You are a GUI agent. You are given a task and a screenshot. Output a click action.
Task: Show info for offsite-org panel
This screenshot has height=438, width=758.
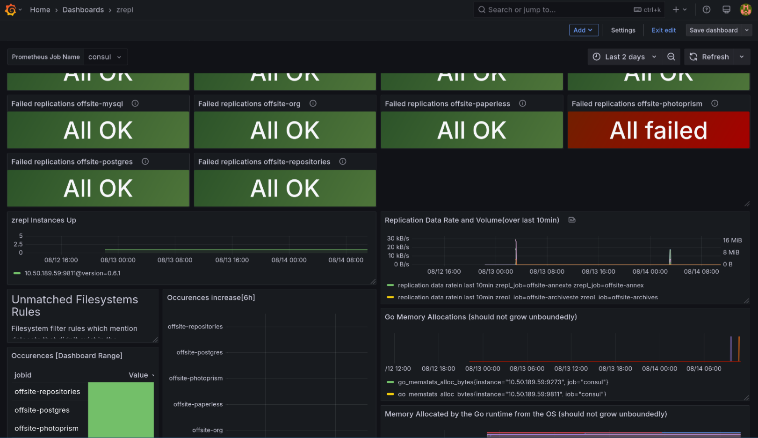(x=313, y=103)
